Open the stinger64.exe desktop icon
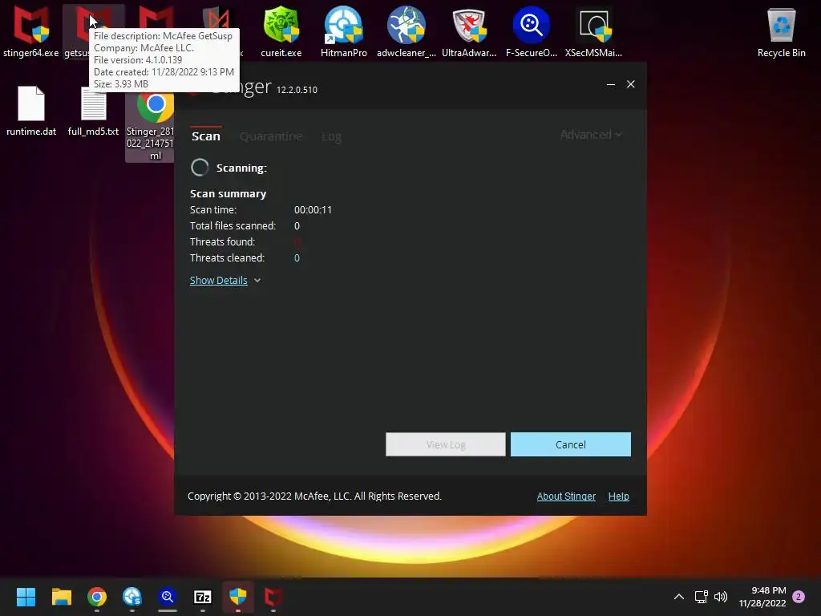 31,31
